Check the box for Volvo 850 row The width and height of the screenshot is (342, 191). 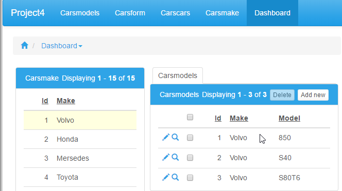click(190, 138)
